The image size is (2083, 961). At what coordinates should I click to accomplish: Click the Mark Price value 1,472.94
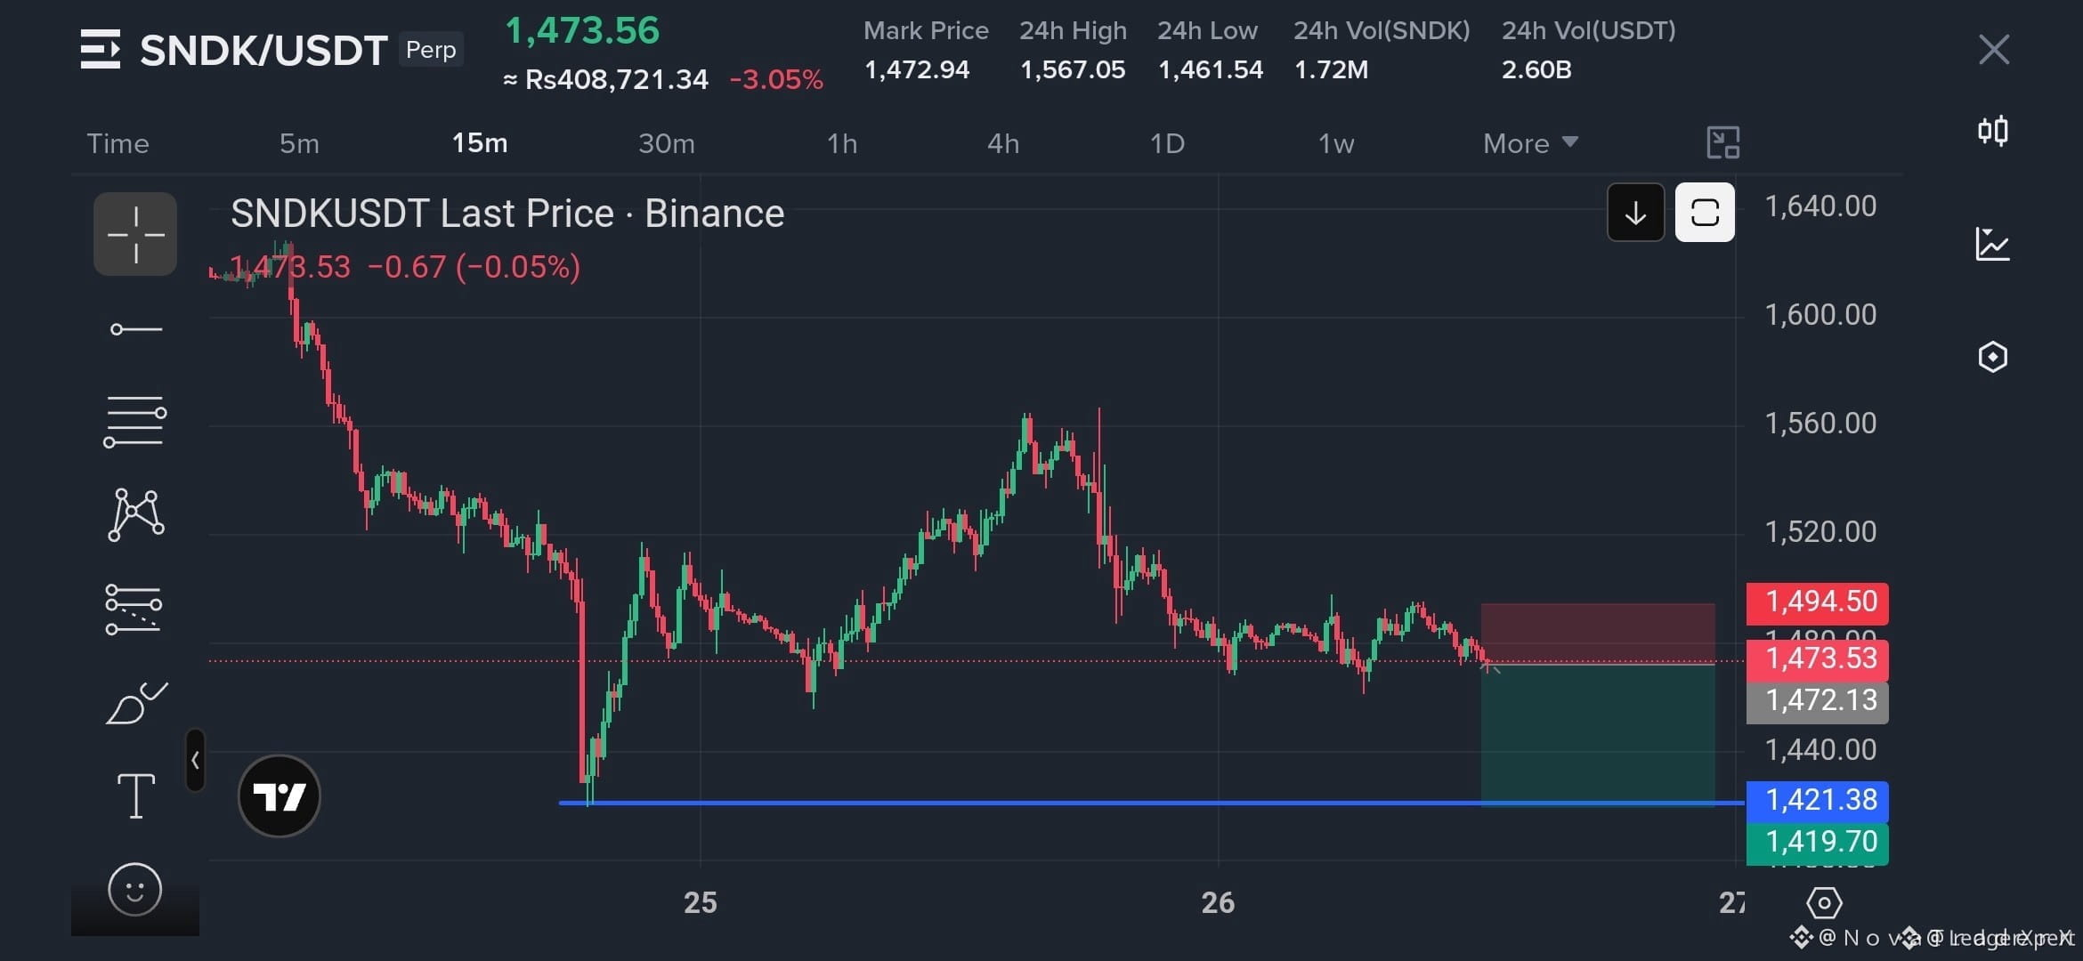[x=917, y=69]
